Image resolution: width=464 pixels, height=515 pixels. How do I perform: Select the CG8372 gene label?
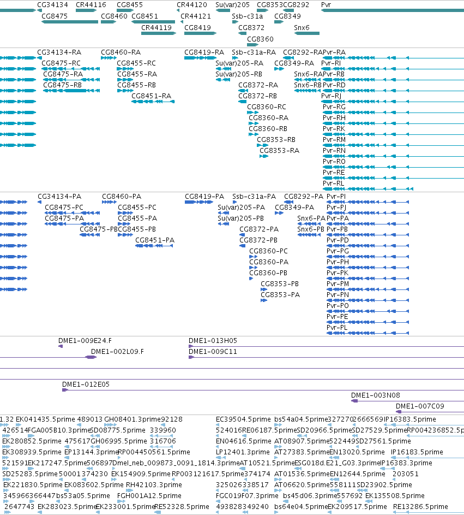(x=251, y=28)
